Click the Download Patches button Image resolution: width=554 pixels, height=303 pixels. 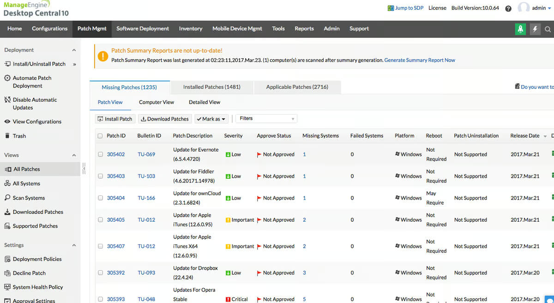tap(165, 119)
